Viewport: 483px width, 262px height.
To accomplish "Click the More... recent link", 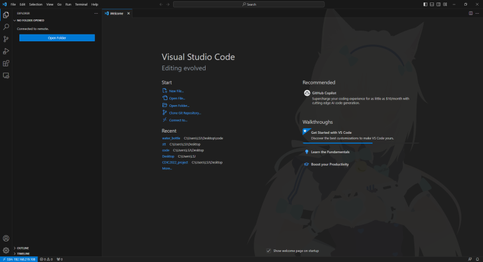I will pyautogui.click(x=167, y=168).
